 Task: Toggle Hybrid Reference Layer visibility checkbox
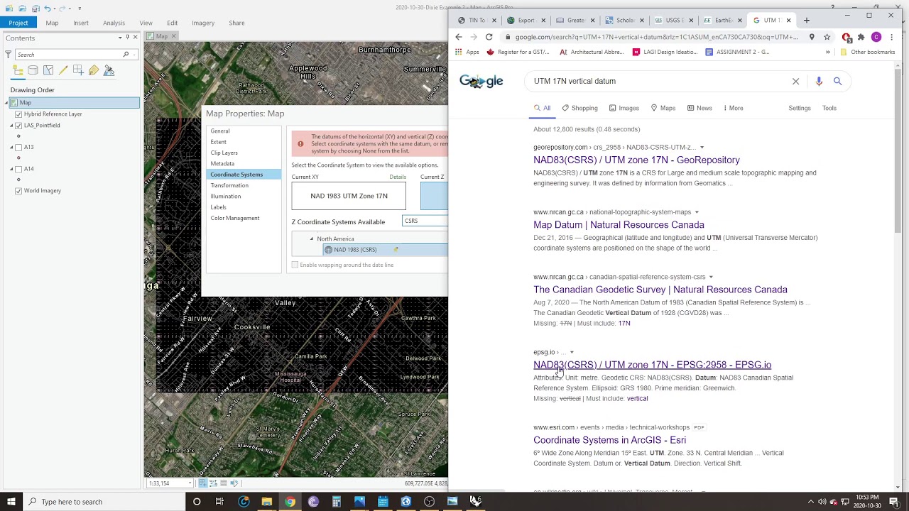point(18,114)
